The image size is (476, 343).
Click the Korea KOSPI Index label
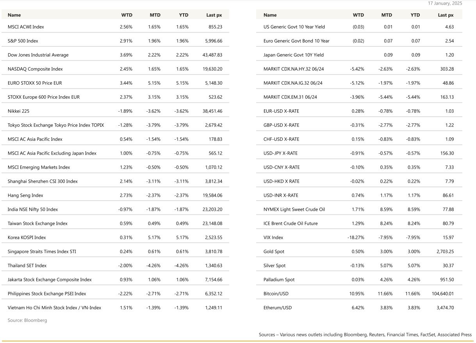[x=27, y=238]
